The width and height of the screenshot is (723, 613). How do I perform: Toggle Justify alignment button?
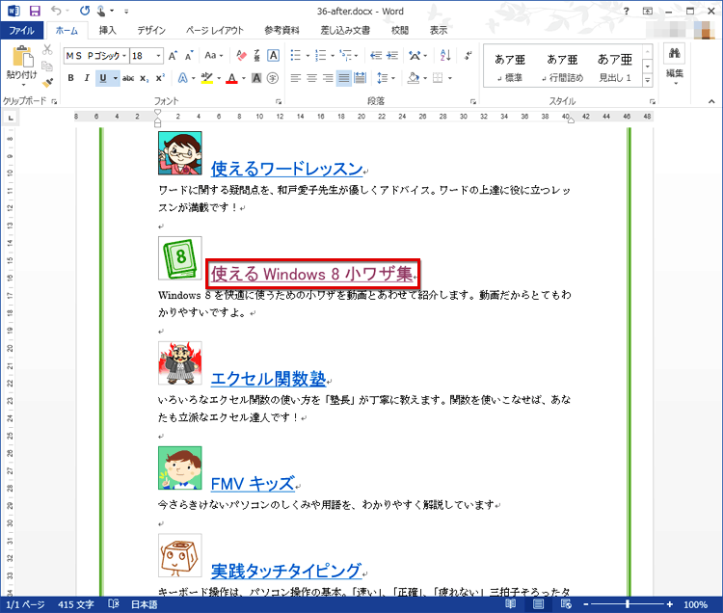[344, 78]
